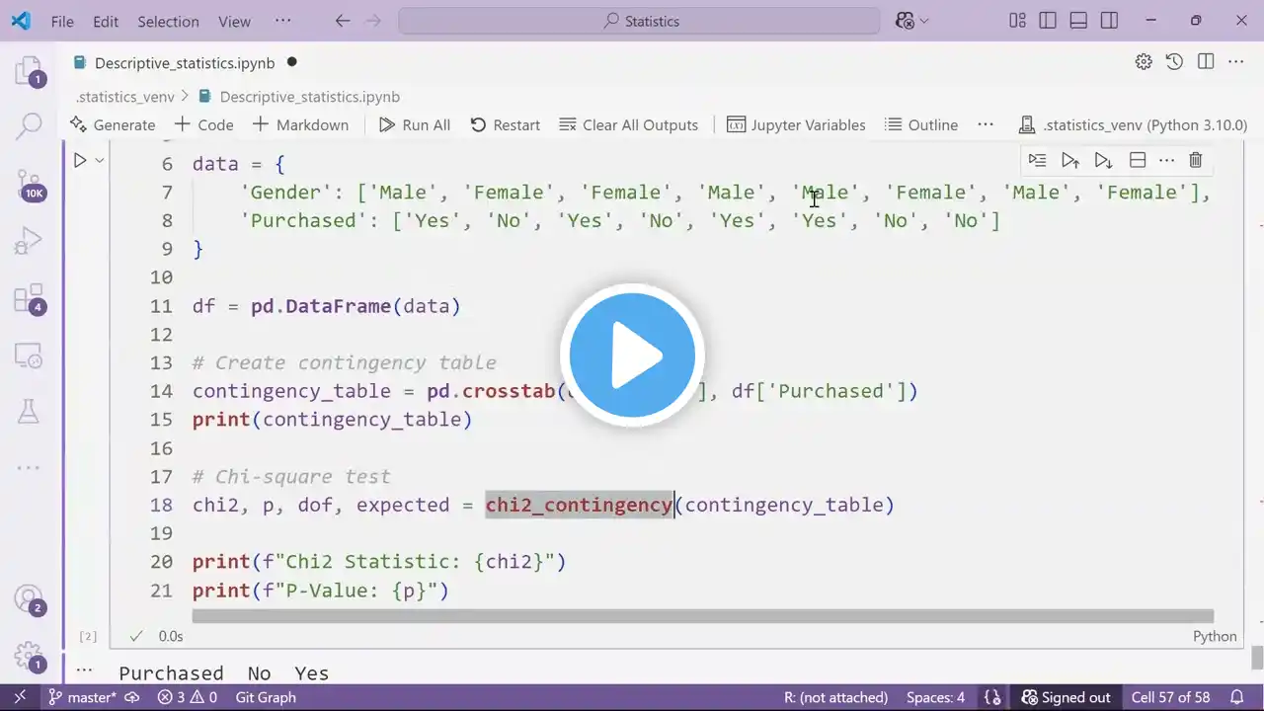
Task: Open errors and warnings count in status bar
Action: pyautogui.click(x=188, y=697)
